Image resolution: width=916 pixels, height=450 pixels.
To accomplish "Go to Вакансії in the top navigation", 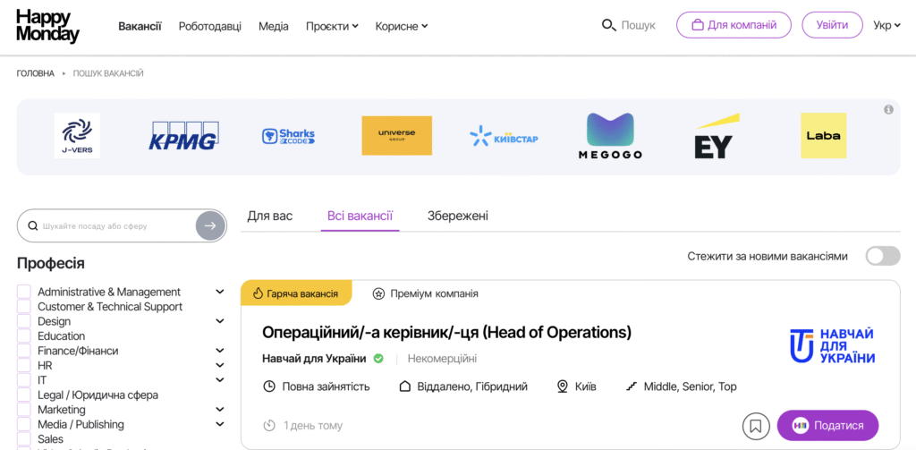I will click(140, 26).
